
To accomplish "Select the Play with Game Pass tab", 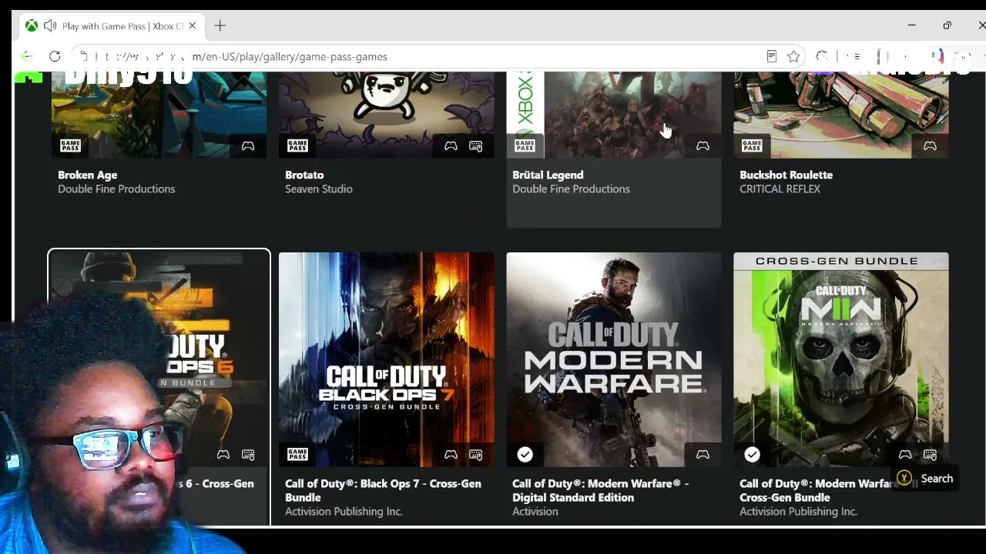I will click(112, 25).
